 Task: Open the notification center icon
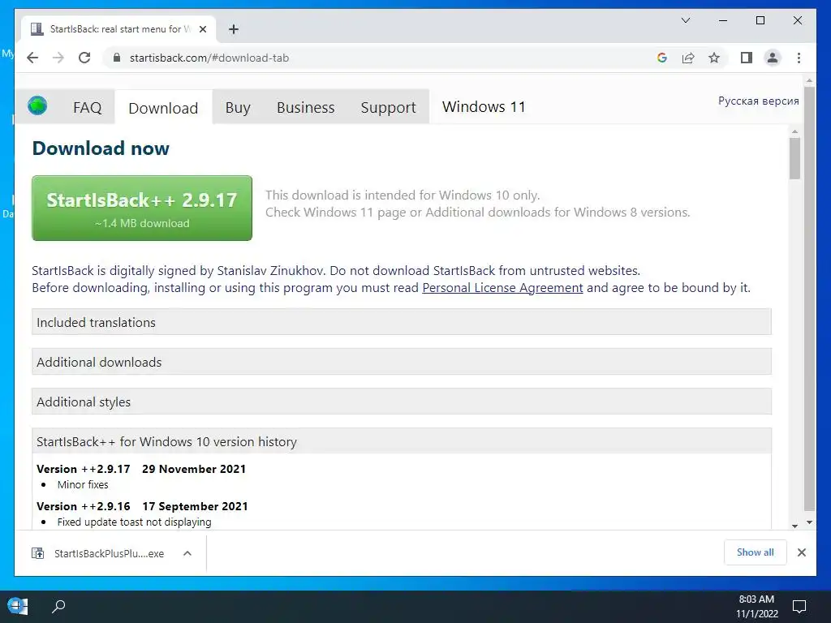click(799, 606)
